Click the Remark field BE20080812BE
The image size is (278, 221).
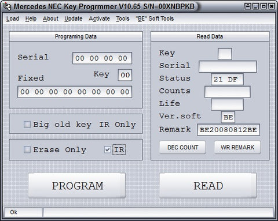228,130
